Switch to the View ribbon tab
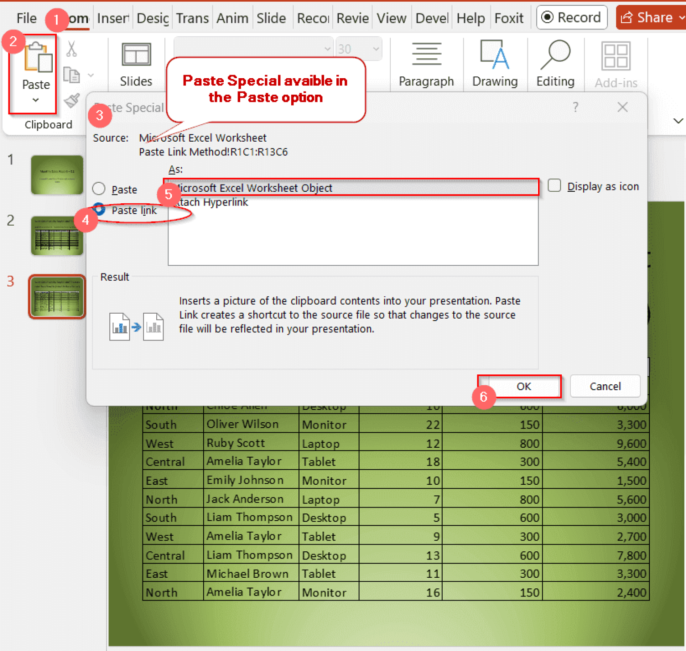The image size is (686, 651). click(x=391, y=18)
